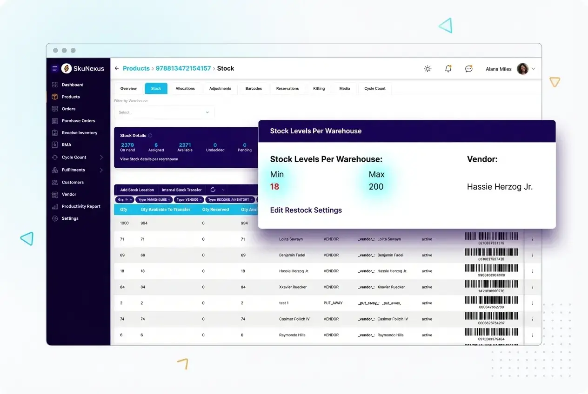The image size is (588, 394).
Task: Switch to the Allocations tab
Action: coord(185,88)
